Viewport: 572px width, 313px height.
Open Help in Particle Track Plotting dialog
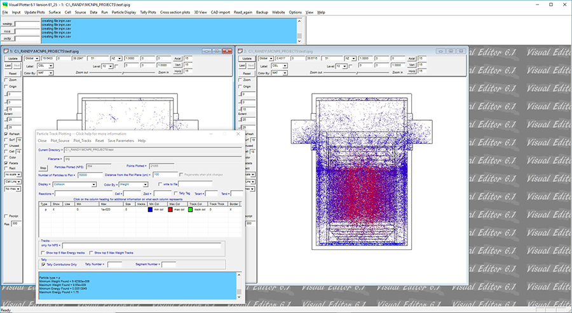click(142, 141)
